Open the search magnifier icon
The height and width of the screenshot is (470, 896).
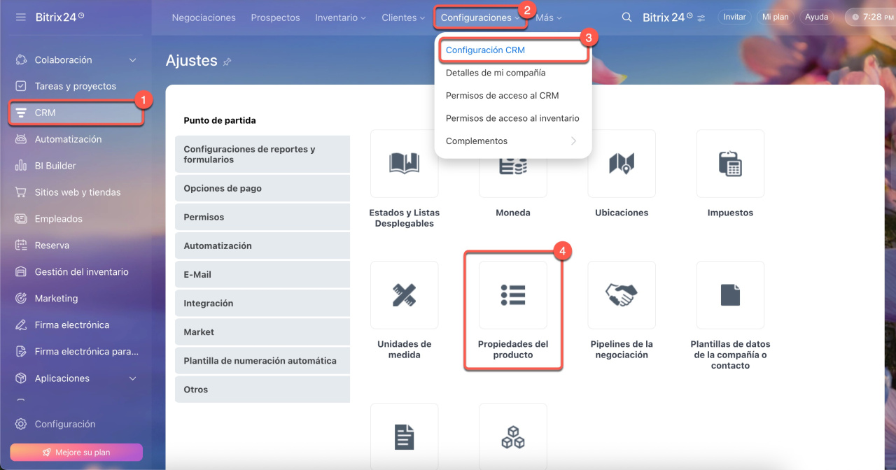click(626, 17)
